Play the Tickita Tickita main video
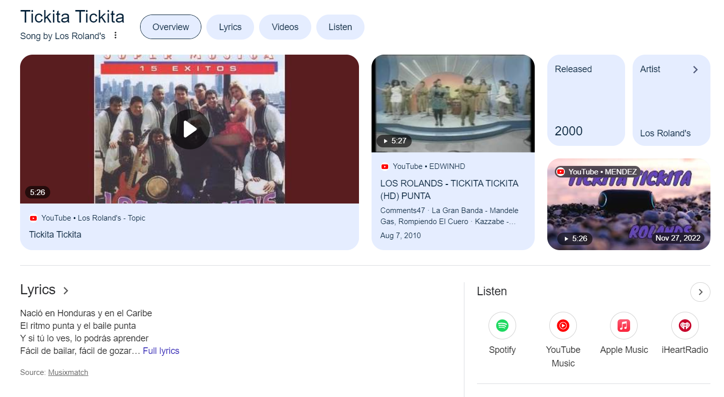Screen dimensions: 724x397 [190, 129]
